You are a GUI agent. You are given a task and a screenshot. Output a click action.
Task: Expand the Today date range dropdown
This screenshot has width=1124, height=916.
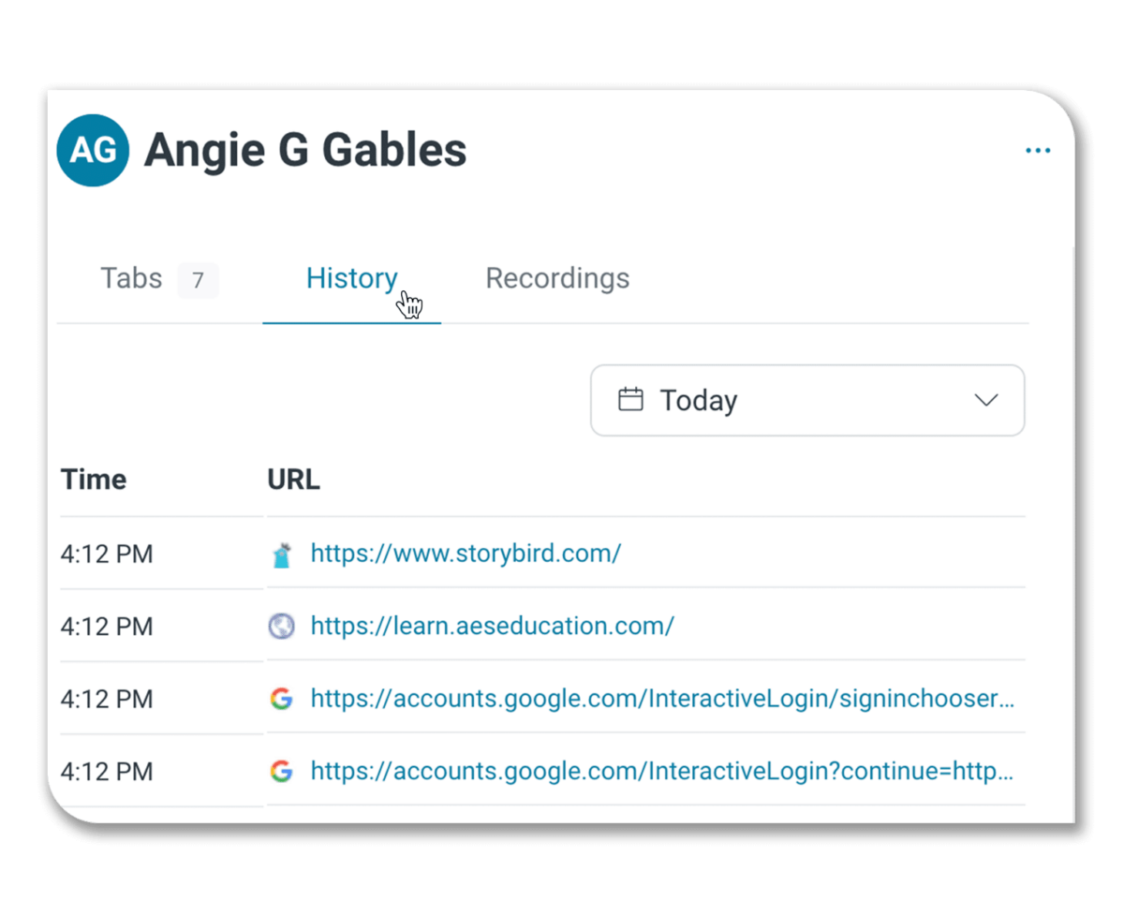coord(806,400)
